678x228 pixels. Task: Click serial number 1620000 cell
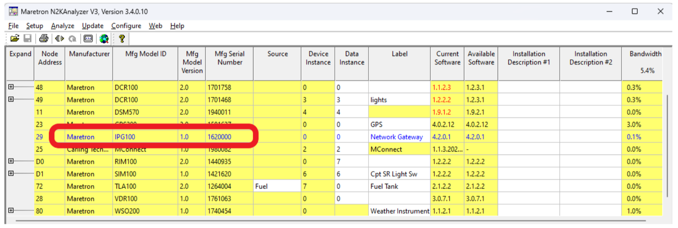click(x=230, y=137)
